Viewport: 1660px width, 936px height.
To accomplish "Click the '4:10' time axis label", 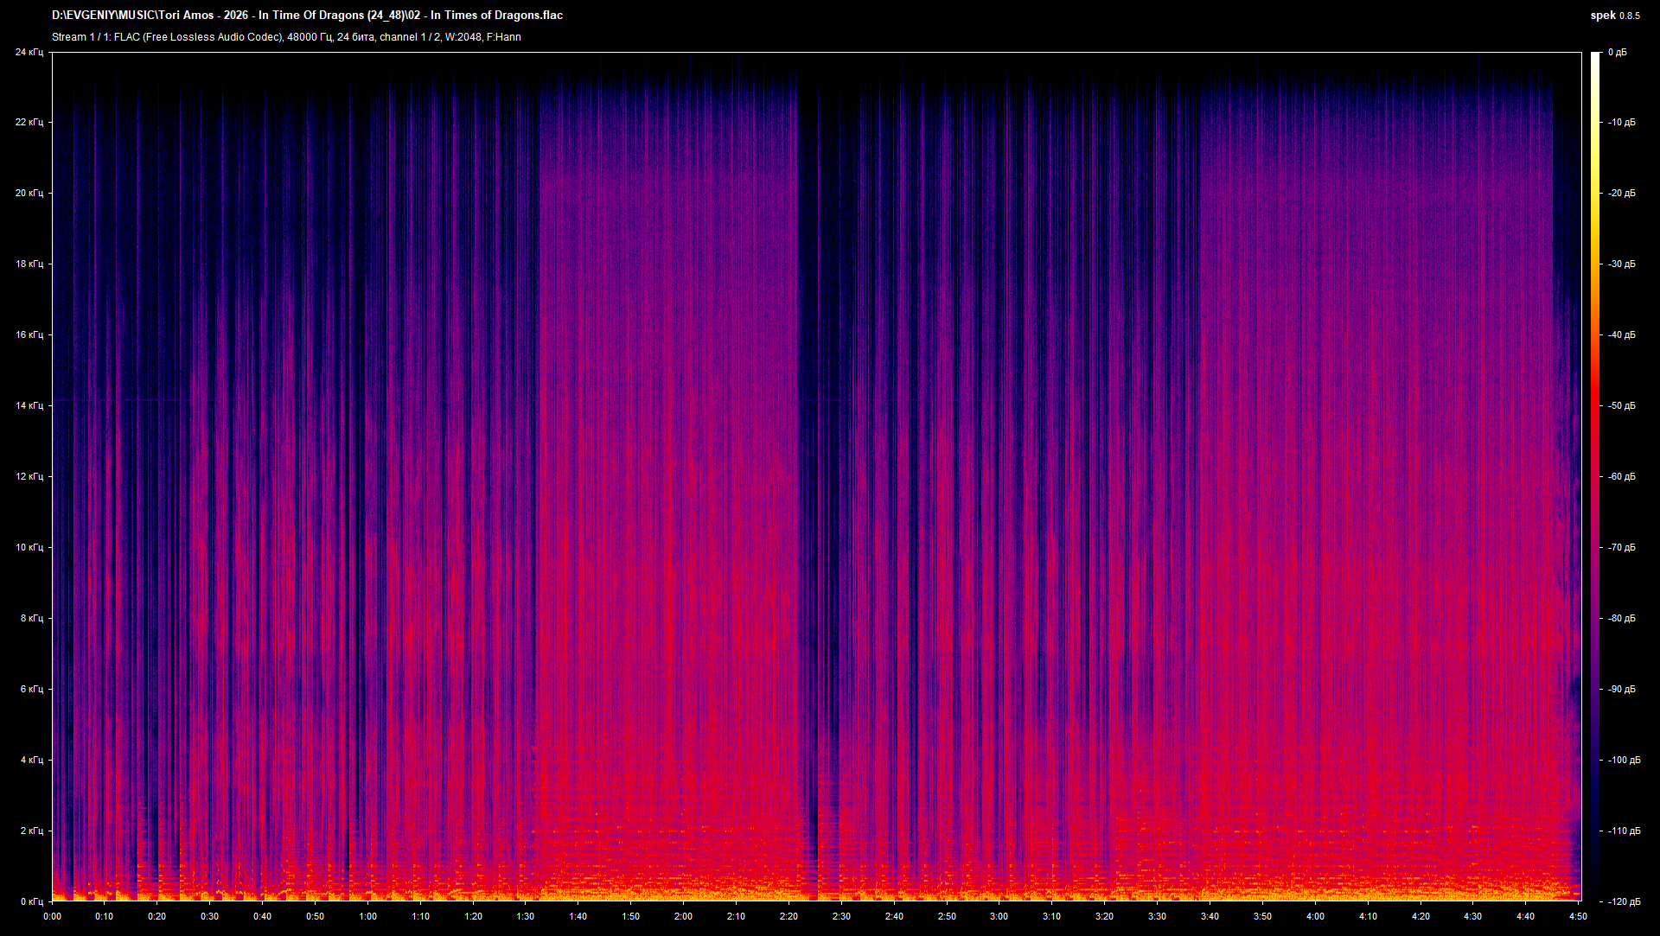I will [1369, 917].
